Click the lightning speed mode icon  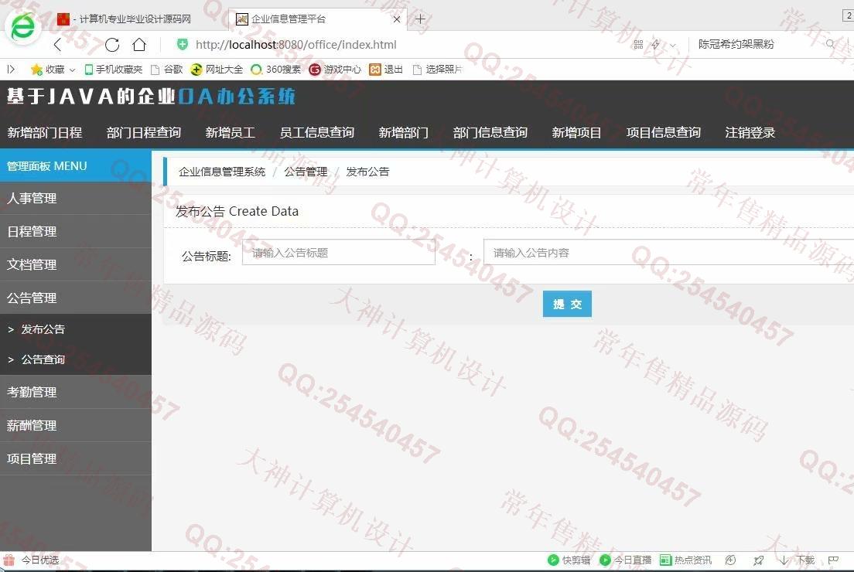click(x=656, y=45)
